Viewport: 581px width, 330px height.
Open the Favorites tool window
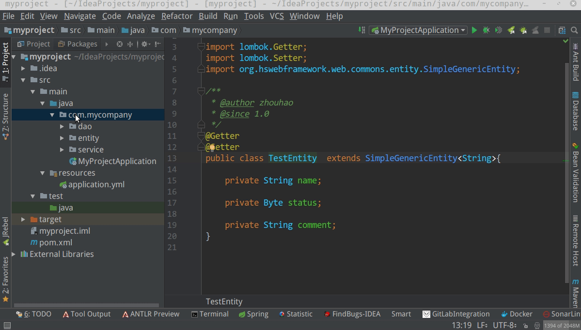click(x=5, y=280)
